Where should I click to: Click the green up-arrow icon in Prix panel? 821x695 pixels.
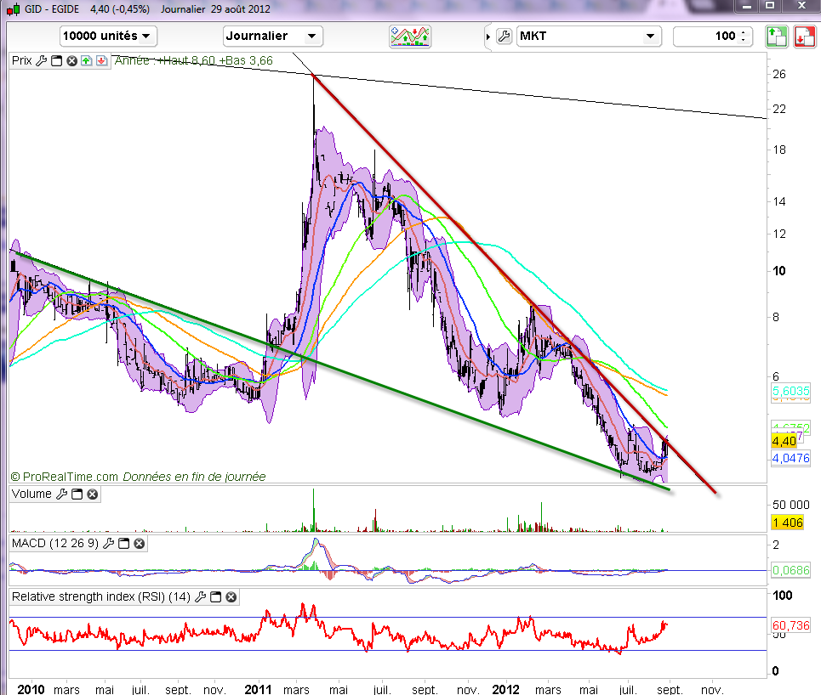pyautogui.click(x=86, y=61)
